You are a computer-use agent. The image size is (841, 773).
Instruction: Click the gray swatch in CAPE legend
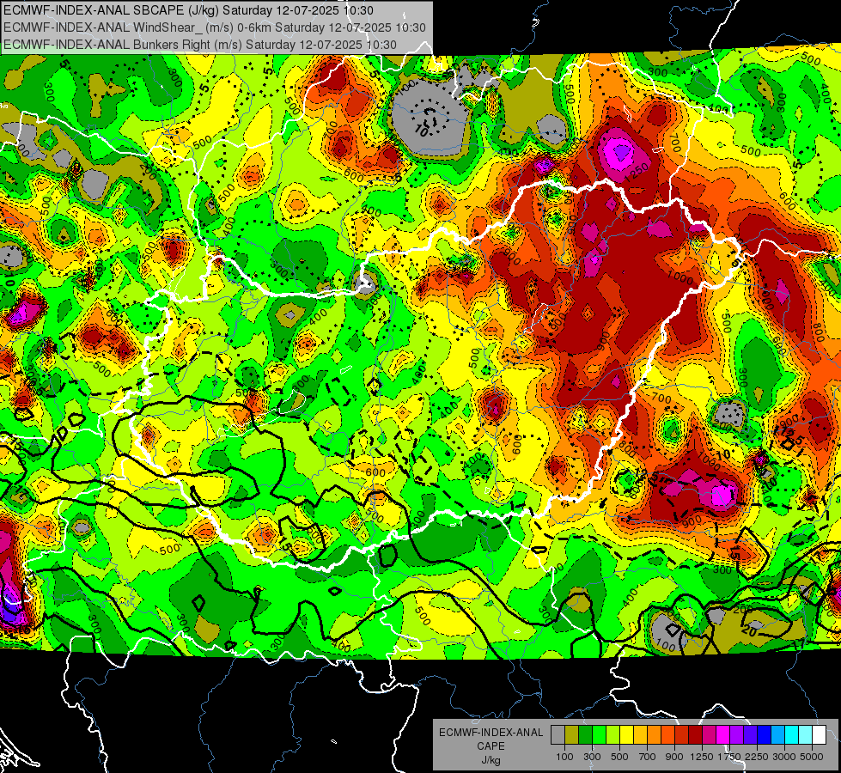[558, 734]
